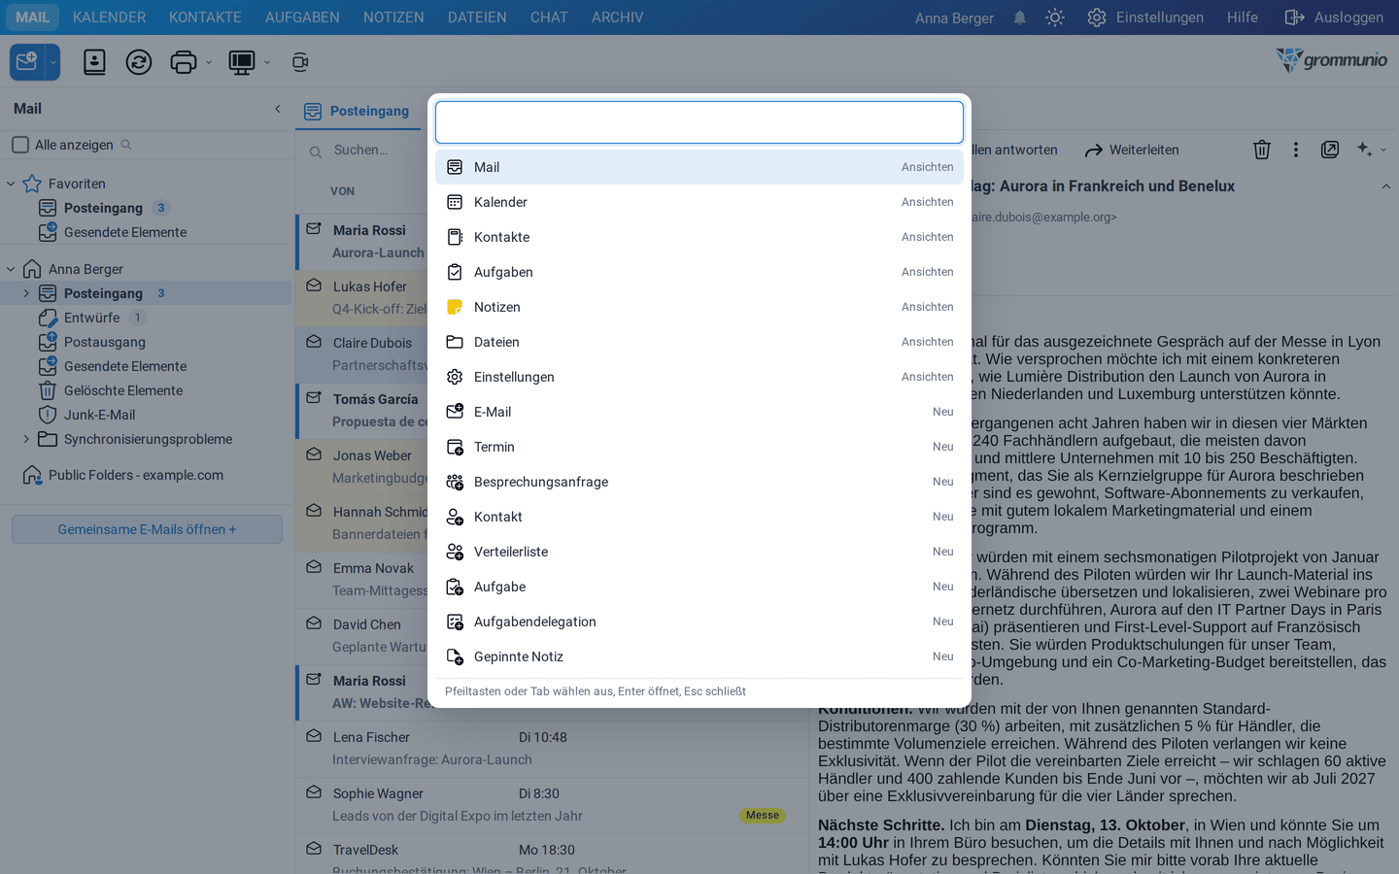This screenshot has width=1399, height=874.
Task: Open Einstellungen in the top bar
Action: (1144, 17)
